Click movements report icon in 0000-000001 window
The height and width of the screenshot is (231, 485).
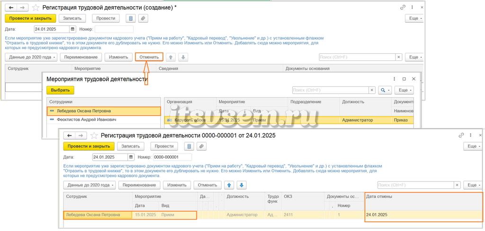pos(189,146)
